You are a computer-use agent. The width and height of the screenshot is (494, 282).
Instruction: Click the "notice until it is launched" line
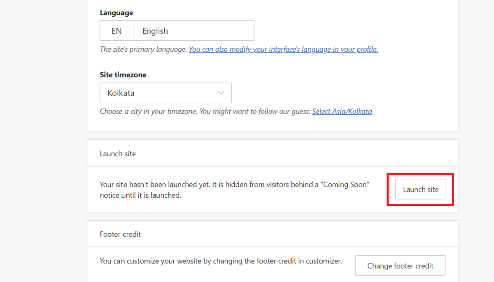click(140, 195)
